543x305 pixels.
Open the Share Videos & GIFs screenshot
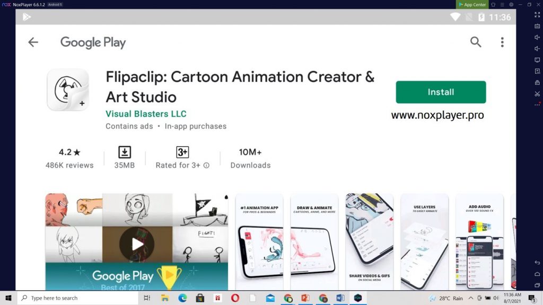tap(369, 241)
